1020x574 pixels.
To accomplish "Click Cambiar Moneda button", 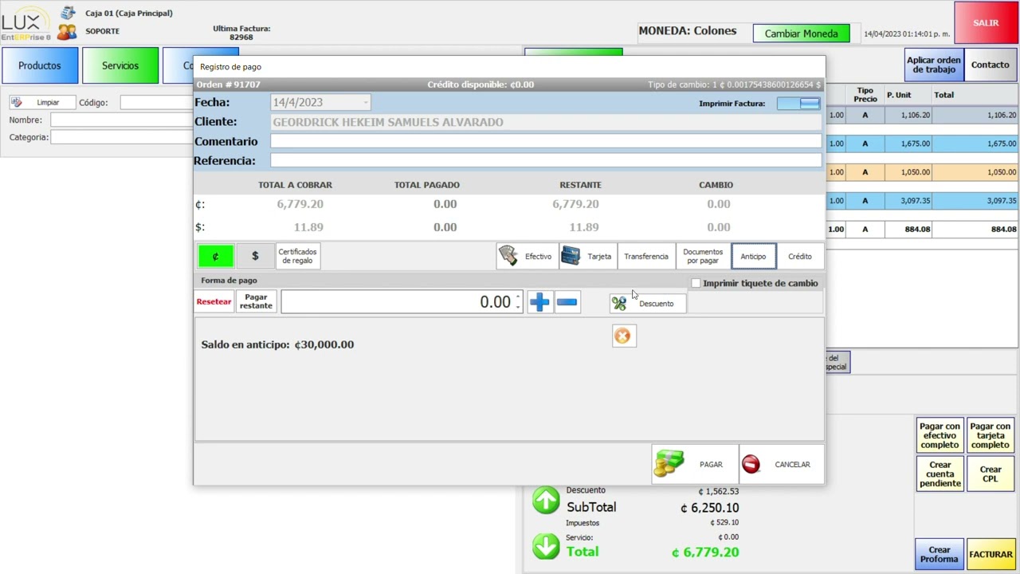I will tap(801, 33).
